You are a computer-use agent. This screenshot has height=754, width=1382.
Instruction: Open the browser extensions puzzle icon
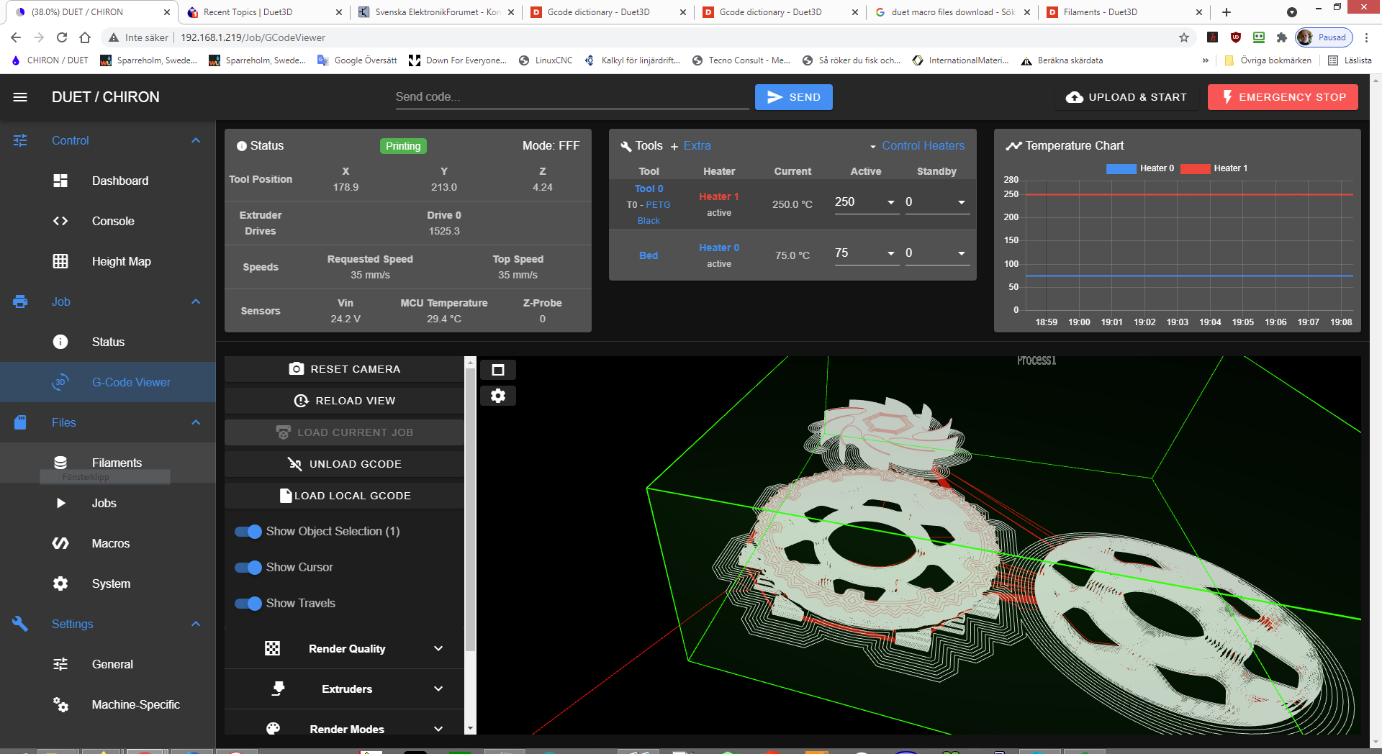(1281, 37)
